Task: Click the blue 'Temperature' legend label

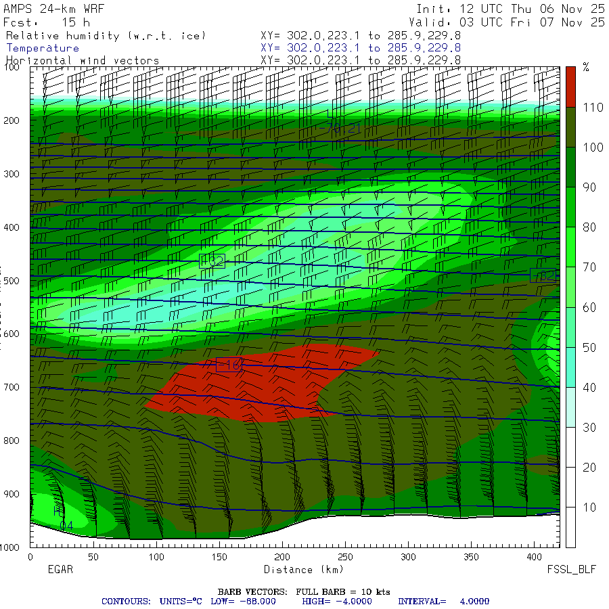Action: (x=43, y=48)
